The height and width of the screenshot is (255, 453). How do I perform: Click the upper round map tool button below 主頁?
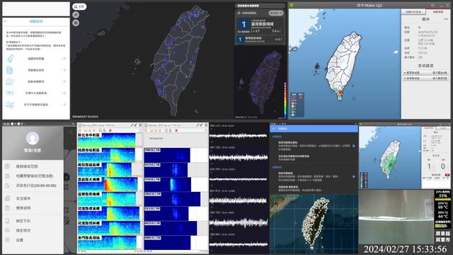[76, 15]
